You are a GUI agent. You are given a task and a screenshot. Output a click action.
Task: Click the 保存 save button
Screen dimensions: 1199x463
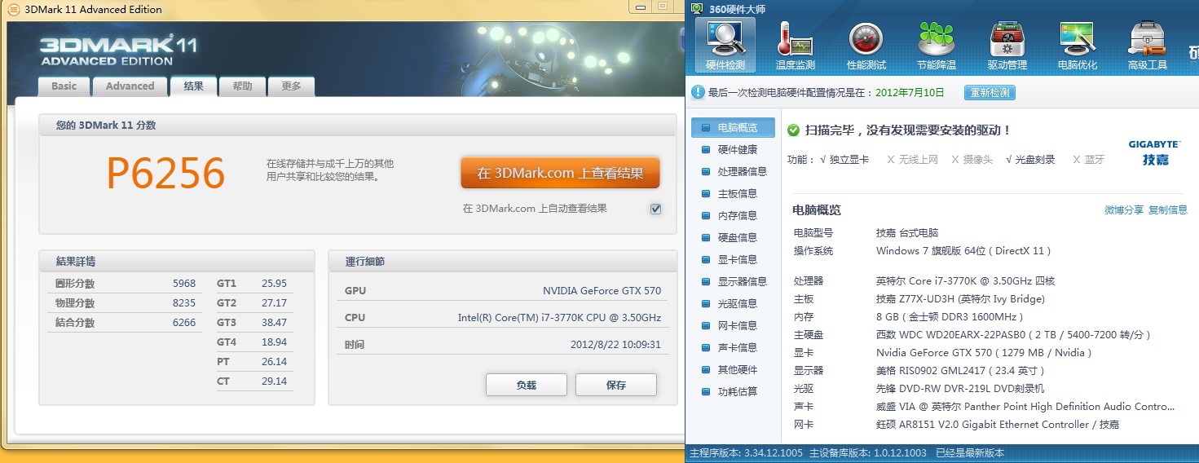click(x=616, y=385)
